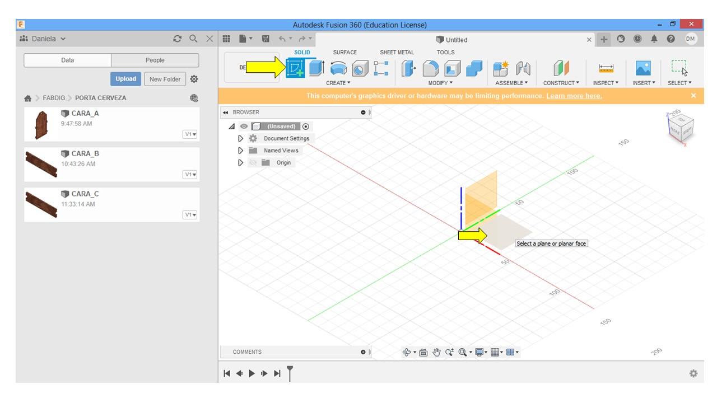Select the Create Sketch tool
The height and width of the screenshot is (403, 717).
(x=296, y=68)
